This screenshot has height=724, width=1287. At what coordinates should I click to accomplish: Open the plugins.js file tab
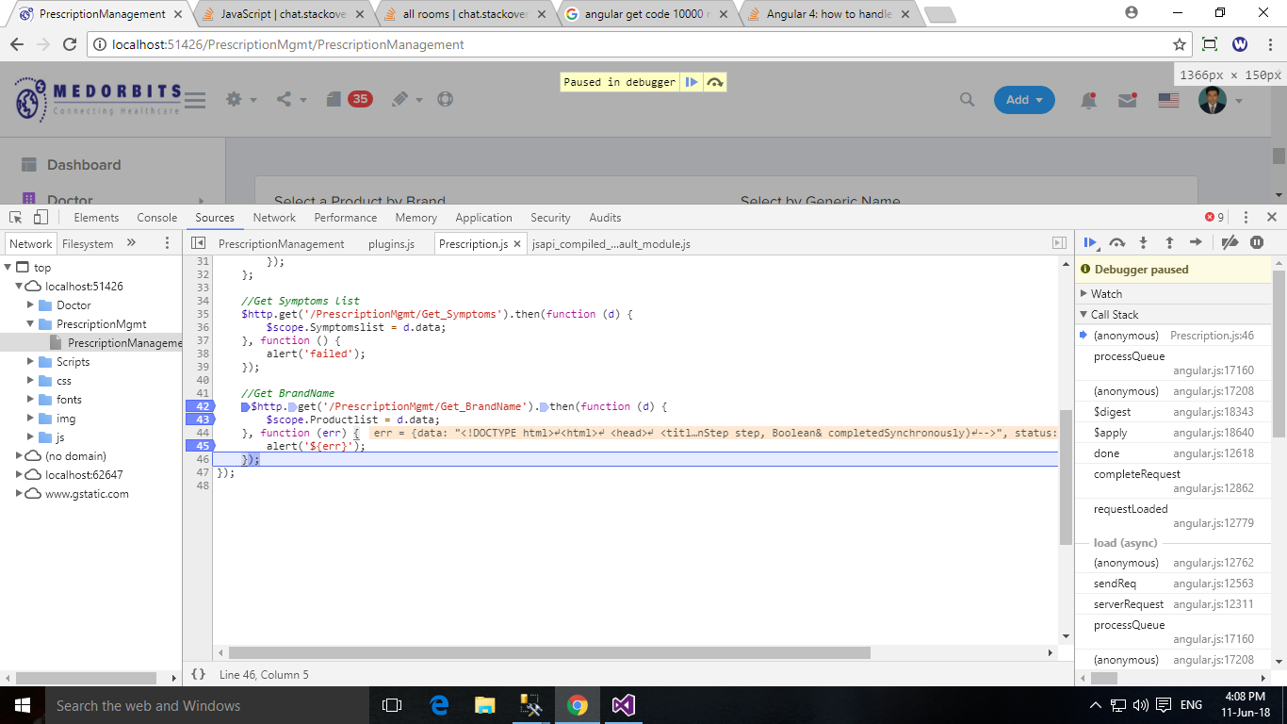click(391, 243)
